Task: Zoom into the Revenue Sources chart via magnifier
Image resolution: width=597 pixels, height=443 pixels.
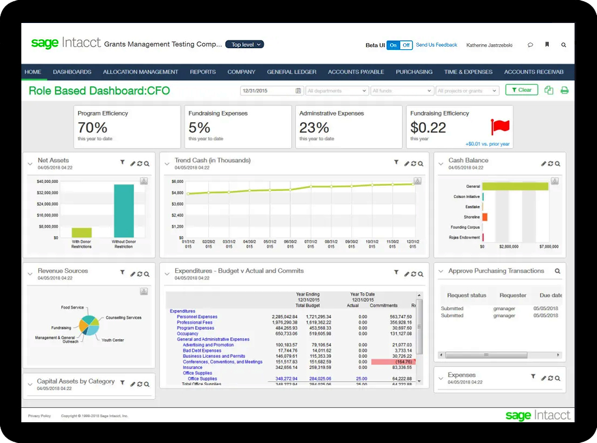Action: (x=146, y=274)
